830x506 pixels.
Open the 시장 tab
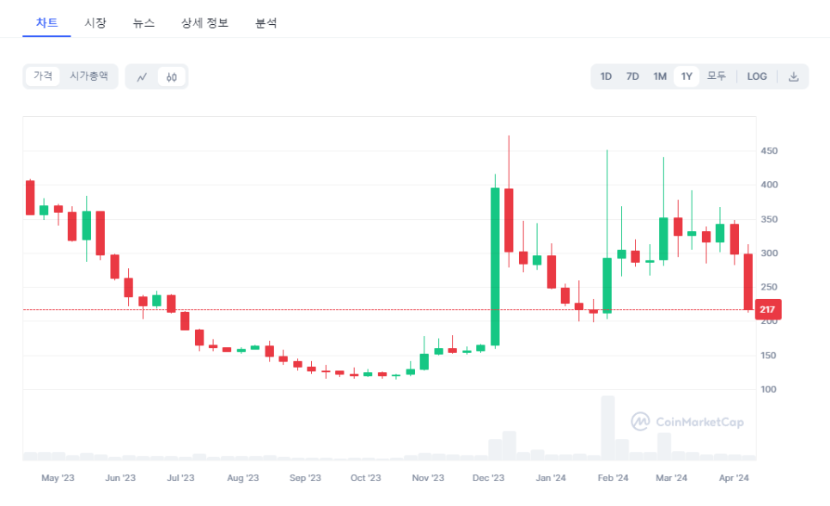(95, 22)
